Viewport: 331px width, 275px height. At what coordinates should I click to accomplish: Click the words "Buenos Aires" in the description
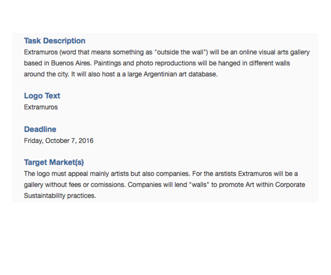(x=71, y=63)
